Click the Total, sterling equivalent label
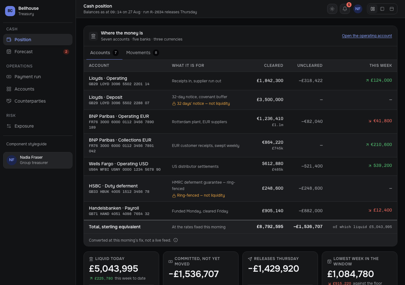 [x=115, y=227]
